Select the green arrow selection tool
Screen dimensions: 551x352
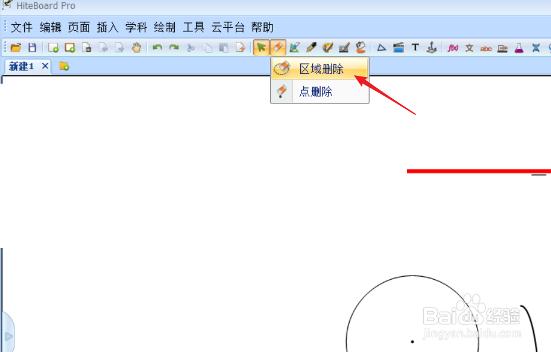click(261, 48)
